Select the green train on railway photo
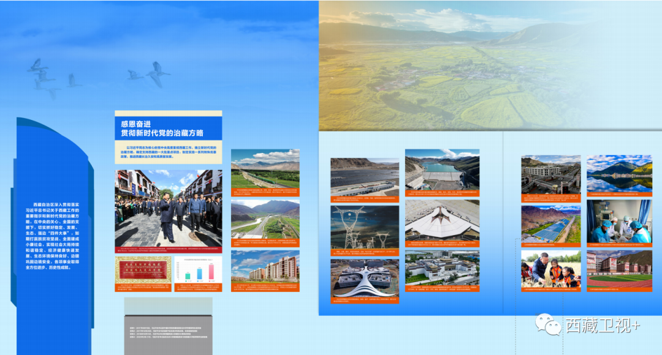This screenshot has width=662, height=355. pyautogui.click(x=265, y=169)
